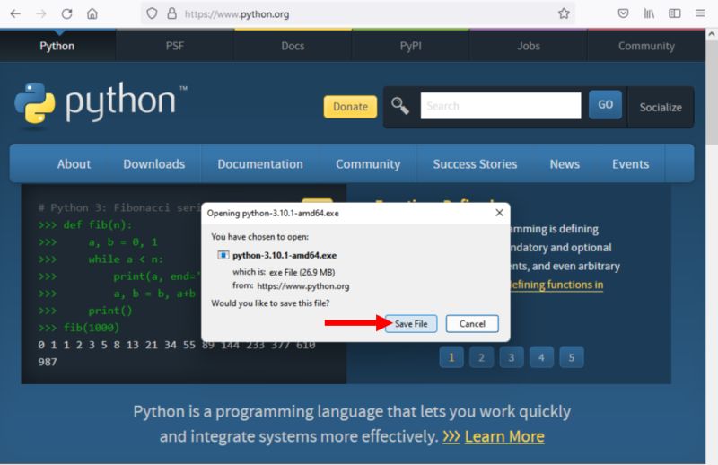
Task: Select the Jobs top tab
Action: point(529,46)
